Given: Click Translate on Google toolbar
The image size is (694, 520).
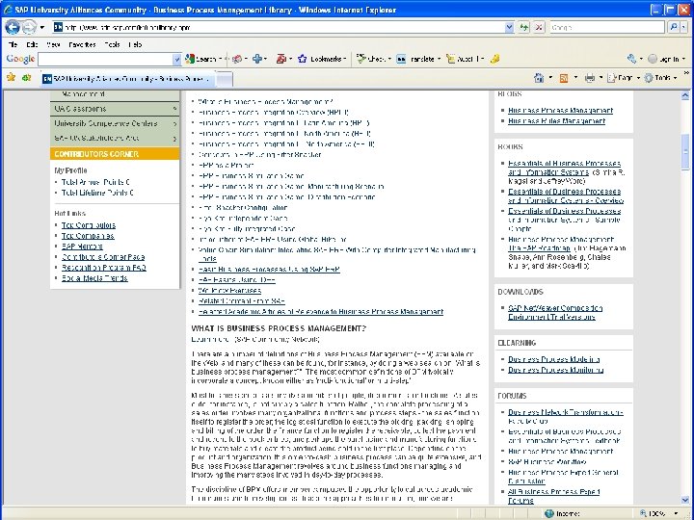Looking at the screenshot, I should tap(418, 59).
